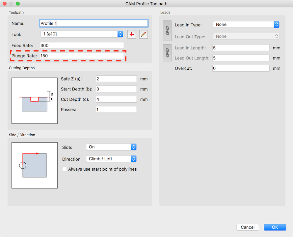This screenshot has height=237, width=293.
Task: Toggle the lead length chain link icon
Action: pos(167,52)
